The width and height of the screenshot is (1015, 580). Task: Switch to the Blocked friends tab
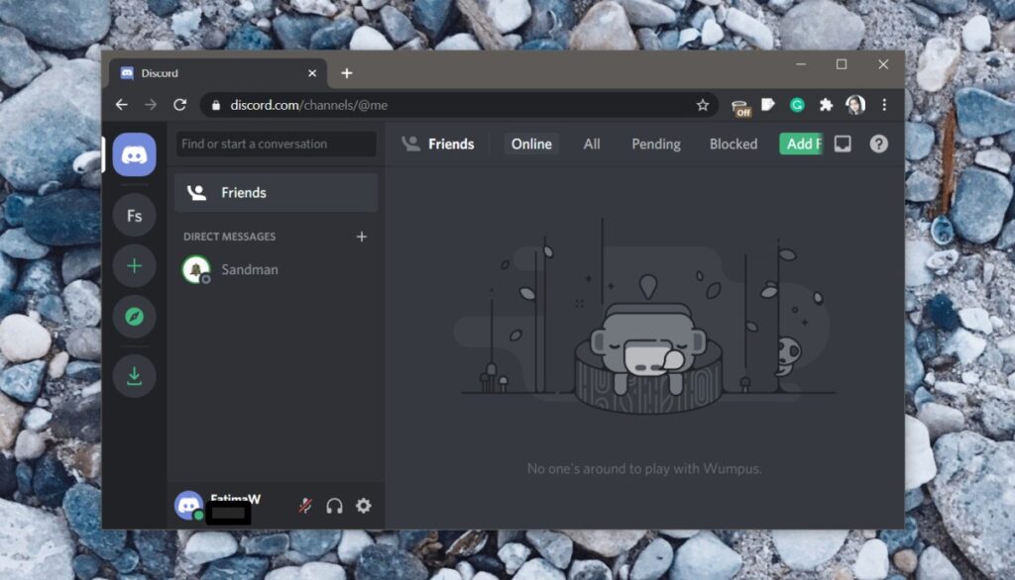(733, 144)
